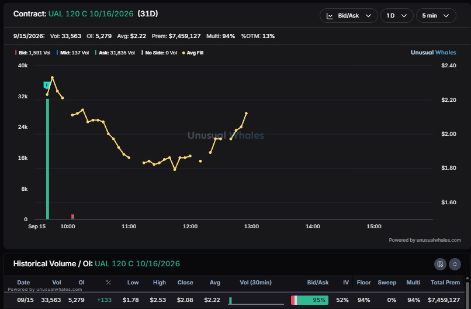Toggle the Bid volume legend item
This screenshot has width=471, height=309.
33,53
